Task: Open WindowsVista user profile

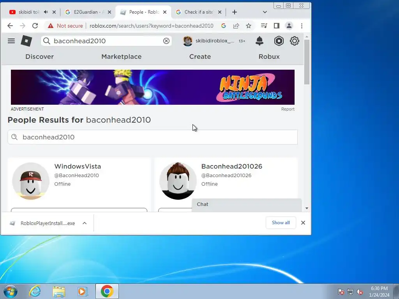Action: 78,166
